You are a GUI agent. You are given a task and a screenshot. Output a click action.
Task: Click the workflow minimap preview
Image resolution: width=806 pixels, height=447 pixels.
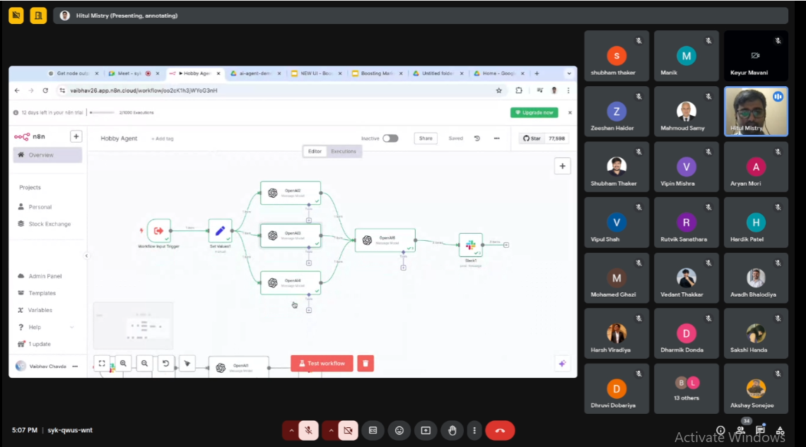133,326
